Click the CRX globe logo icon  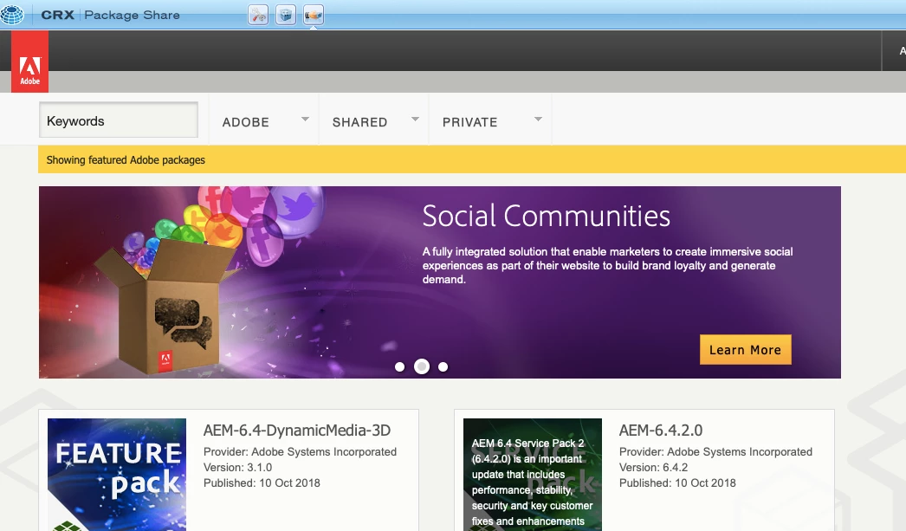[x=12, y=14]
